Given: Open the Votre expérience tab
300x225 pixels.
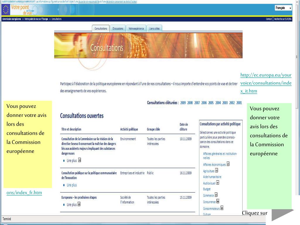Looking at the screenshot, I should tap(136, 28).
